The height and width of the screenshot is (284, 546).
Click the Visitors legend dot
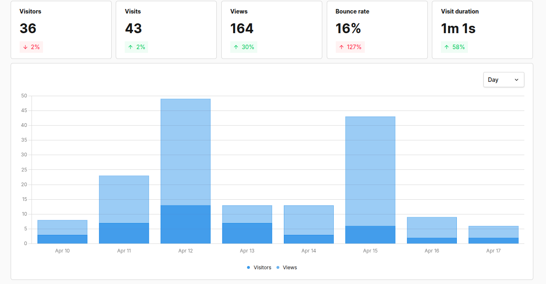tap(248, 268)
